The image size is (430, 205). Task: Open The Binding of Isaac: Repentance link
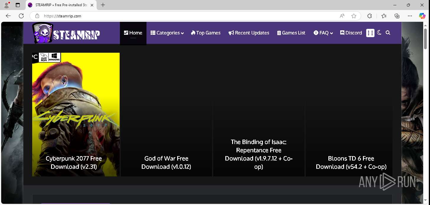pos(259,154)
